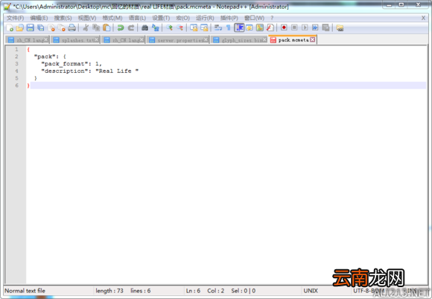Open Find with the binoculars icon

(144, 28)
